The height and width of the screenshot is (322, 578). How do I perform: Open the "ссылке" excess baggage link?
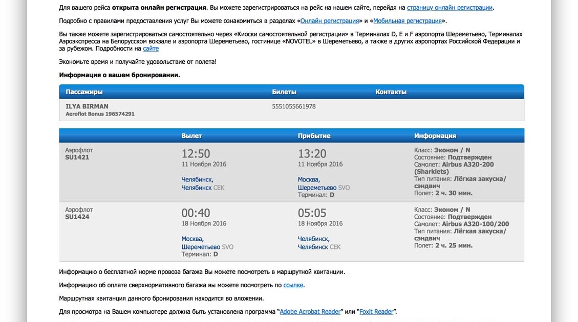pos(293,285)
